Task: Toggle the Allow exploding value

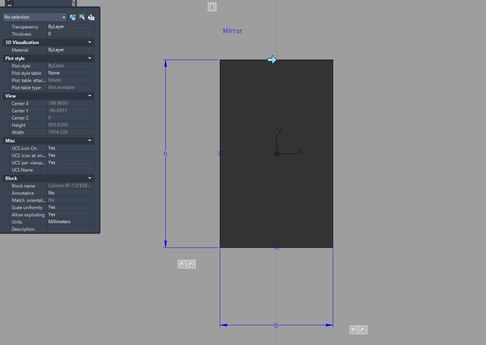Action: tap(70, 214)
